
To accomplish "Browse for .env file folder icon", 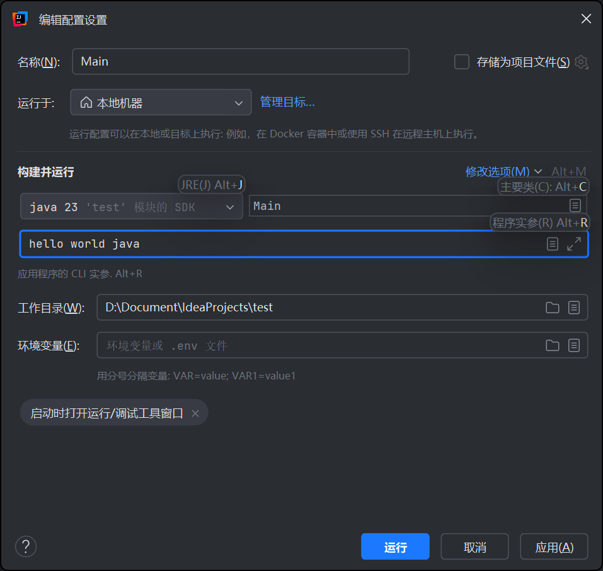I will (x=552, y=345).
